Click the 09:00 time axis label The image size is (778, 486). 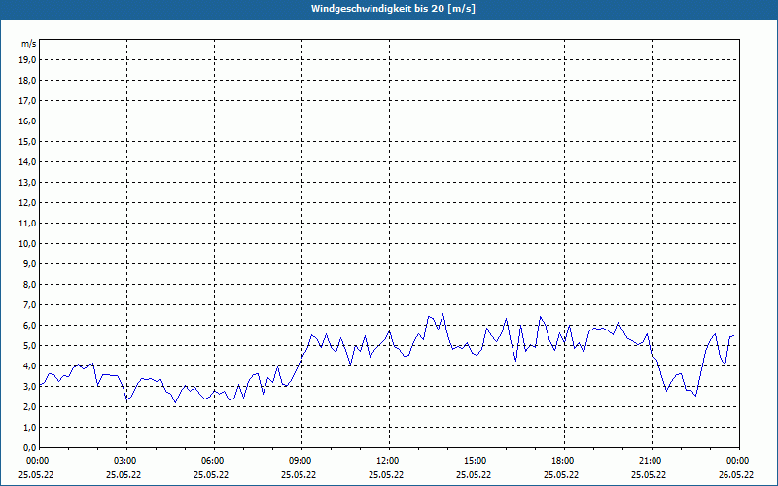[x=301, y=461]
